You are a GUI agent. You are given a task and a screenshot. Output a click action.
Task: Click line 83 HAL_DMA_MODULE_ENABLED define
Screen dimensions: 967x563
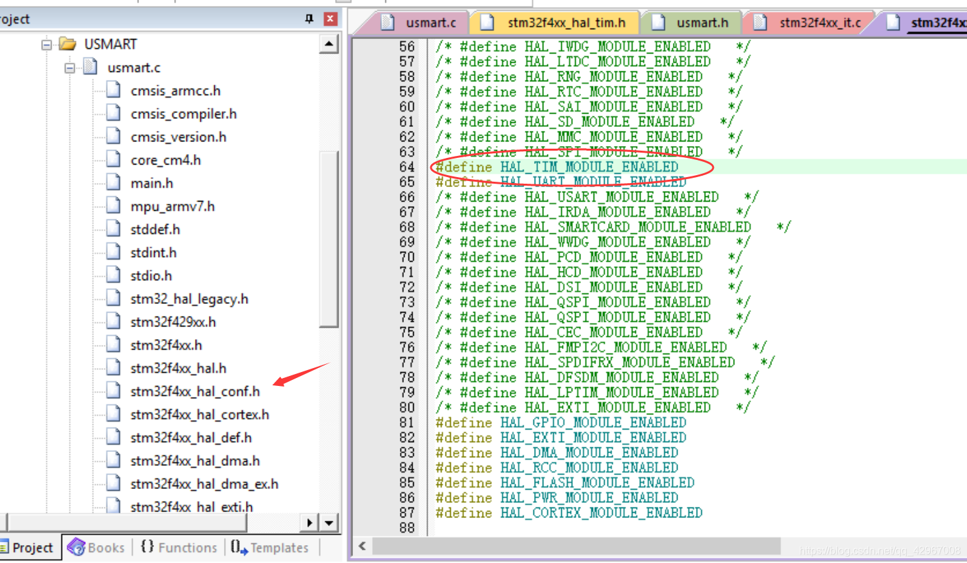(x=557, y=453)
